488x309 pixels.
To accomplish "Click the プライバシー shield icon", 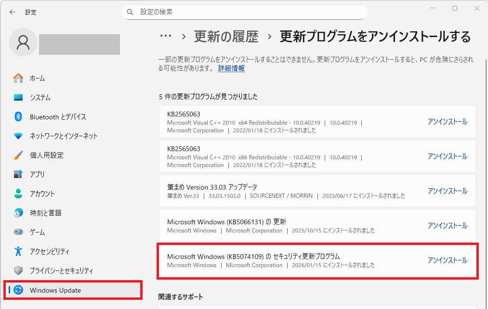I will tap(18, 270).
